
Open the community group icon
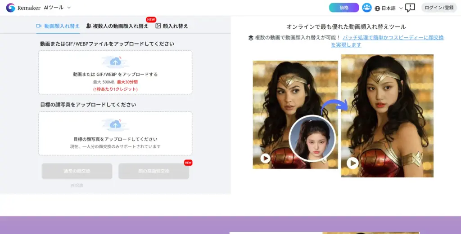[366, 8]
